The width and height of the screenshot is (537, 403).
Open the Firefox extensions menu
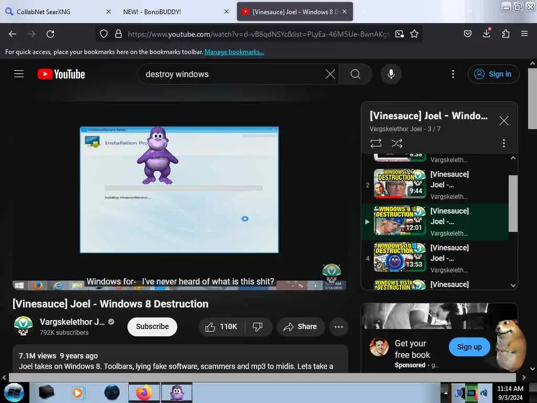pos(506,34)
